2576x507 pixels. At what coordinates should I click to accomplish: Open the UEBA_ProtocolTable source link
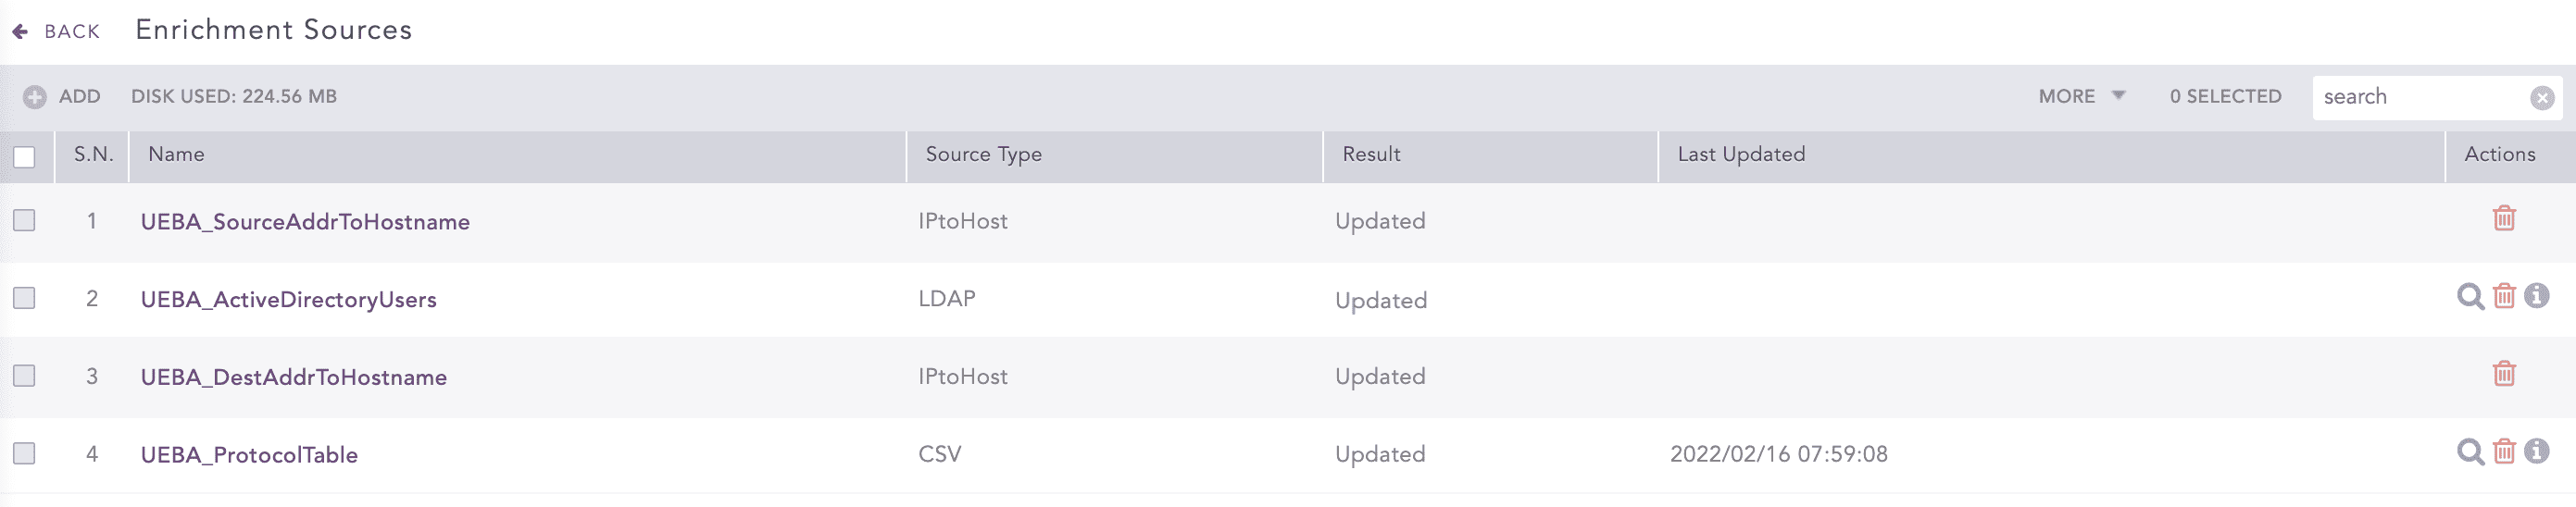point(249,455)
